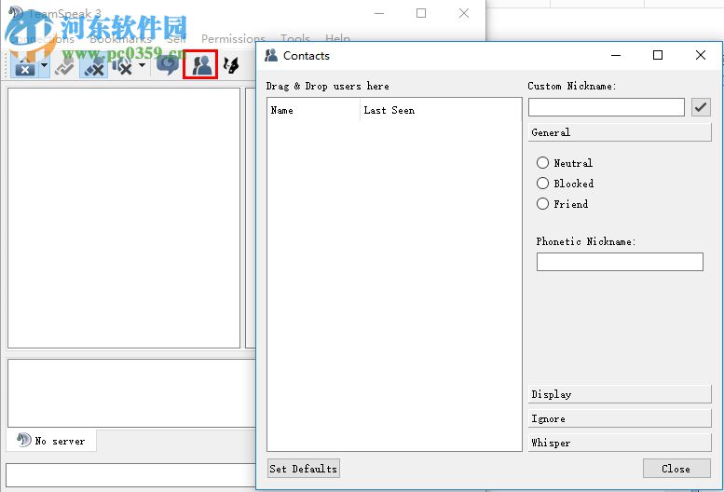Viewport: 724px width, 492px height.
Task: Minimize the Contacts window
Action: coord(616,55)
